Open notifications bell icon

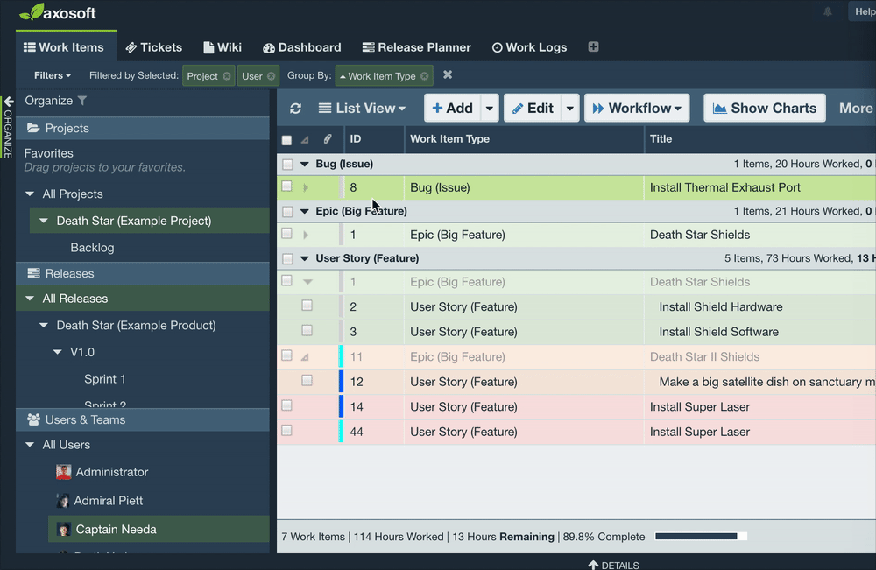pyautogui.click(x=828, y=11)
